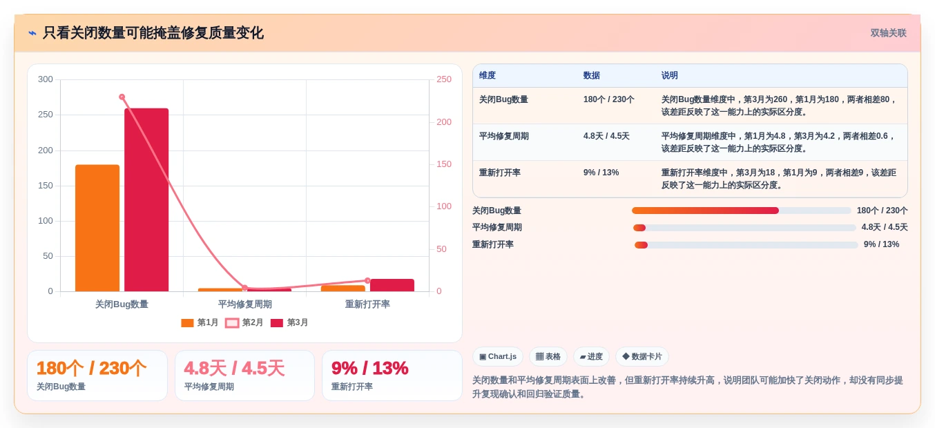
Task: Click the 关闭Bug数量 progress row label
Action: 497,211
